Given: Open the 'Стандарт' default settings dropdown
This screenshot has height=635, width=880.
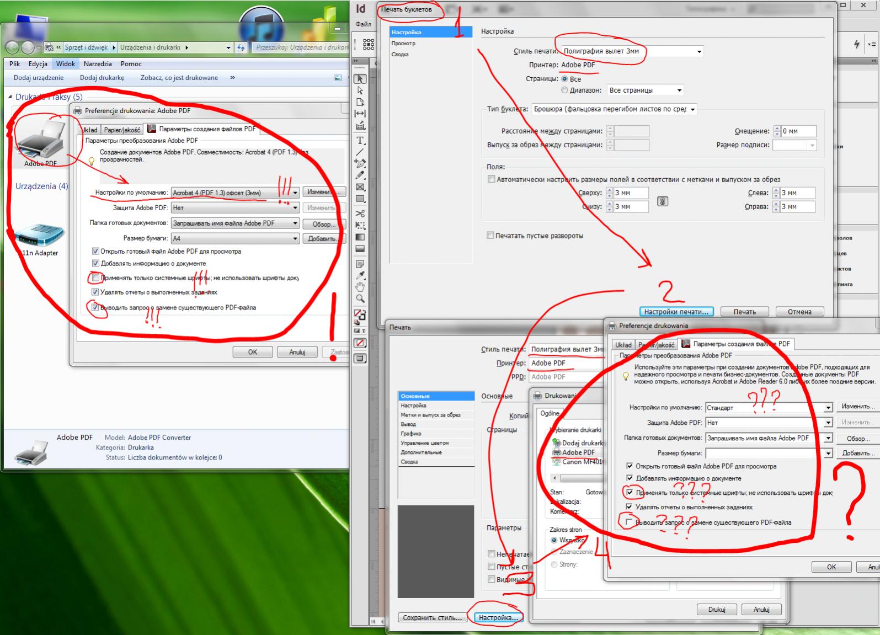Looking at the screenshot, I should click(x=769, y=408).
